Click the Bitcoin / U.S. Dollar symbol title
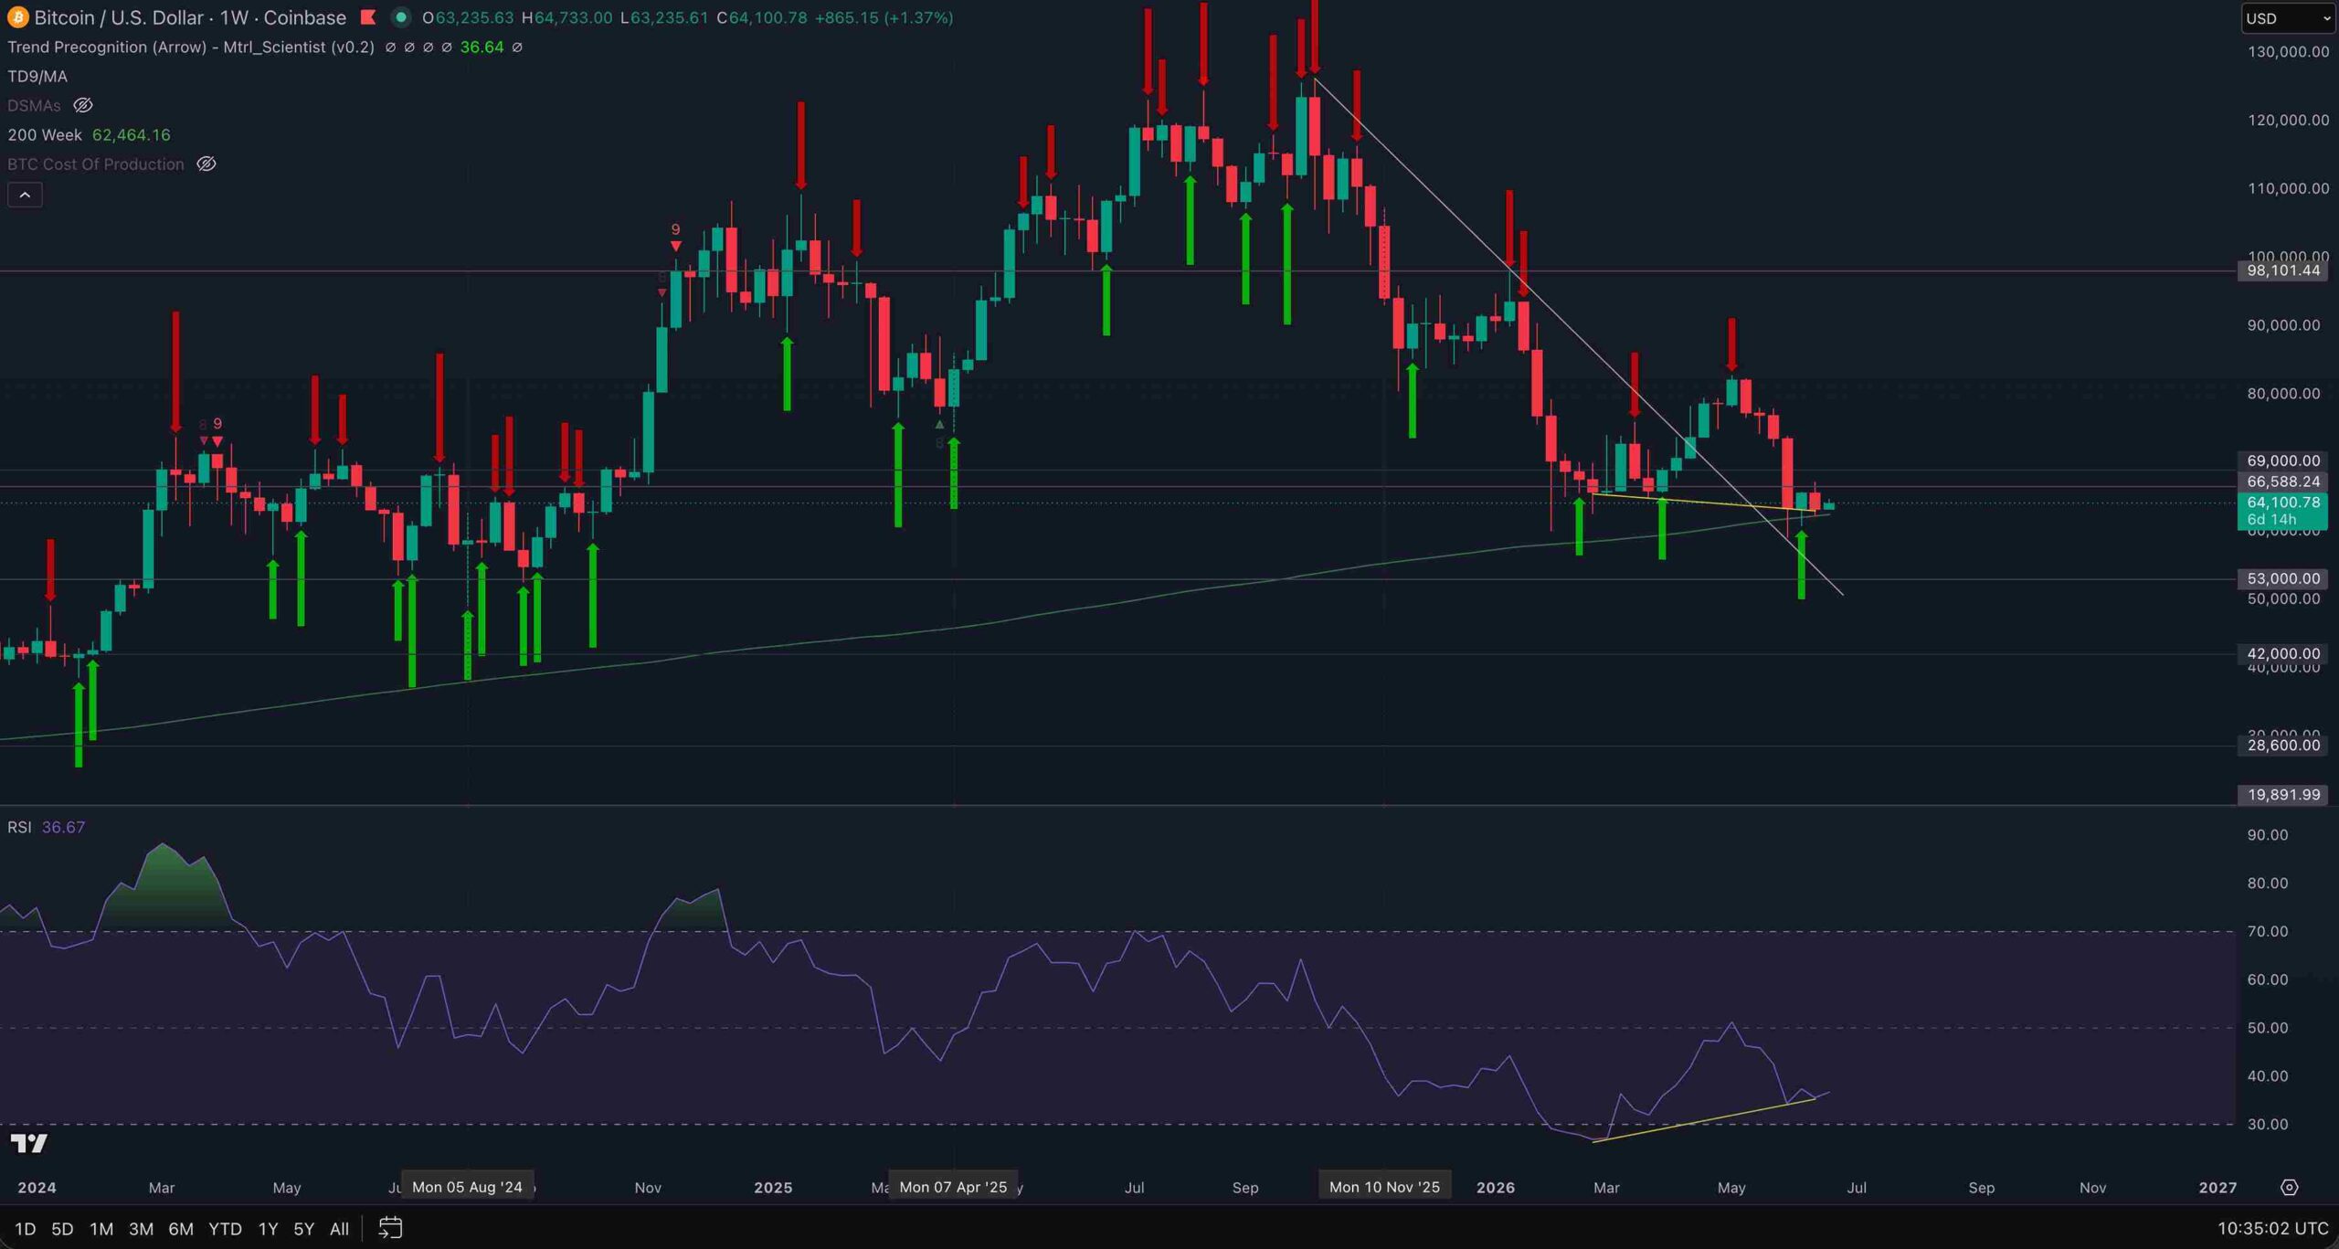The image size is (2339, 1249). tap(190, 17)
